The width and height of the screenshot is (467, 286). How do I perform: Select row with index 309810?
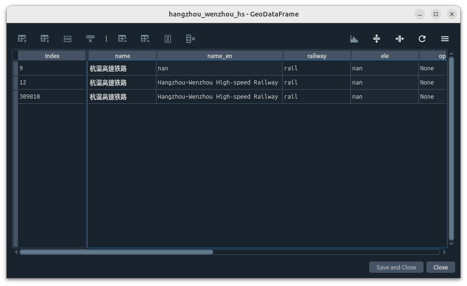(52, 97)
